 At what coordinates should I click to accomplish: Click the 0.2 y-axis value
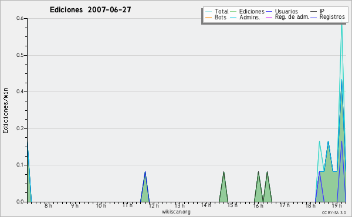click(20, 128)
